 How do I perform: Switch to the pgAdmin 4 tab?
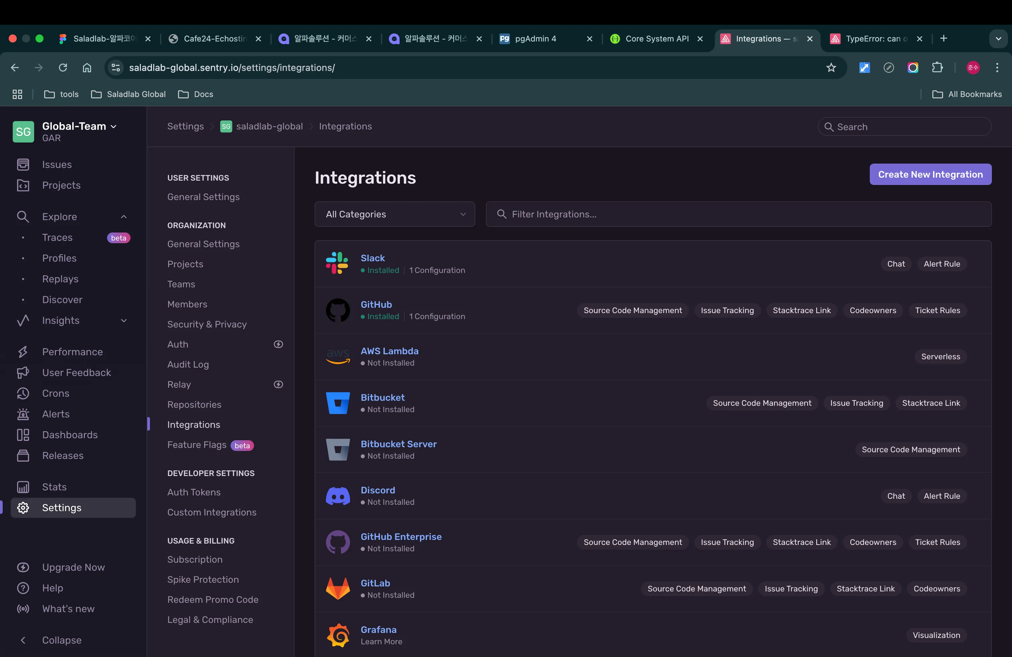(535, 39)
